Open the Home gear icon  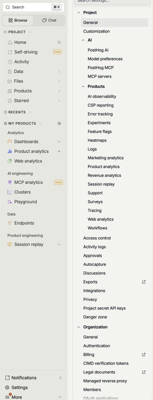[x=59, y=42]
